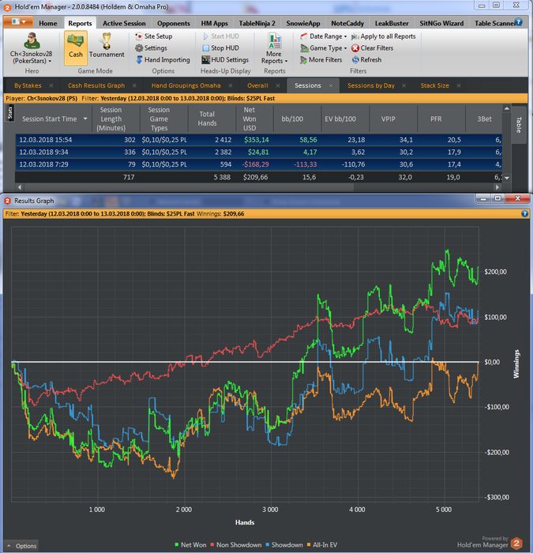
Task: Toggle Non Showdown line in legend
Action: point(236,545)
